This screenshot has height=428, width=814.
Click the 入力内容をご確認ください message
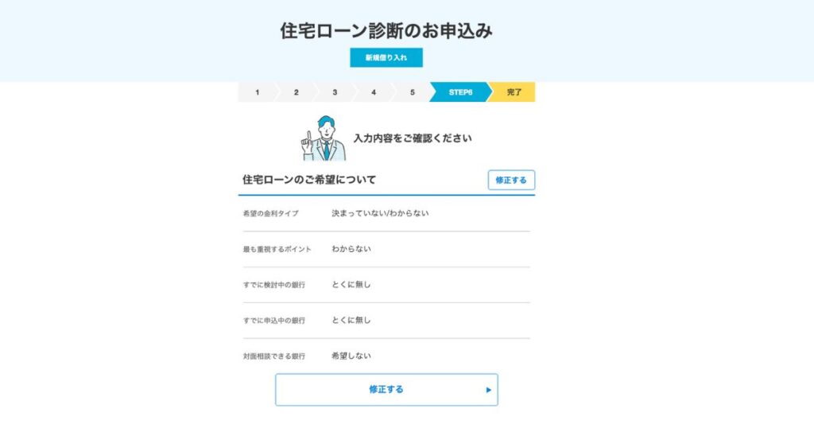(x=413, y=138)
